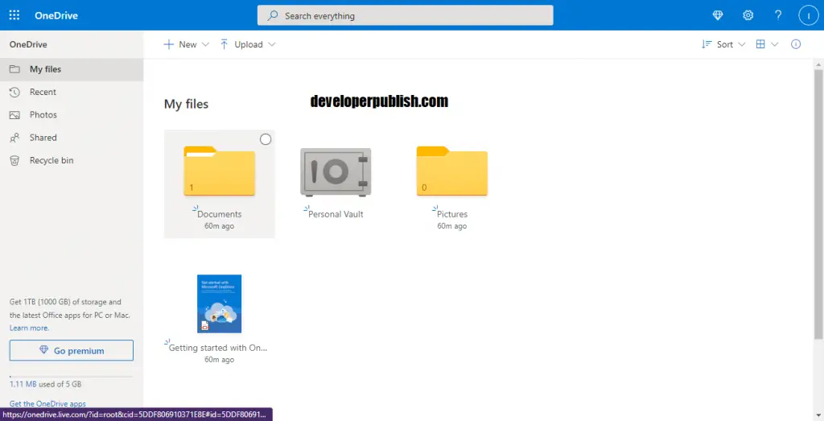
Task: Click the My files folder icon in the sidebar
Action: pos(14,69)
